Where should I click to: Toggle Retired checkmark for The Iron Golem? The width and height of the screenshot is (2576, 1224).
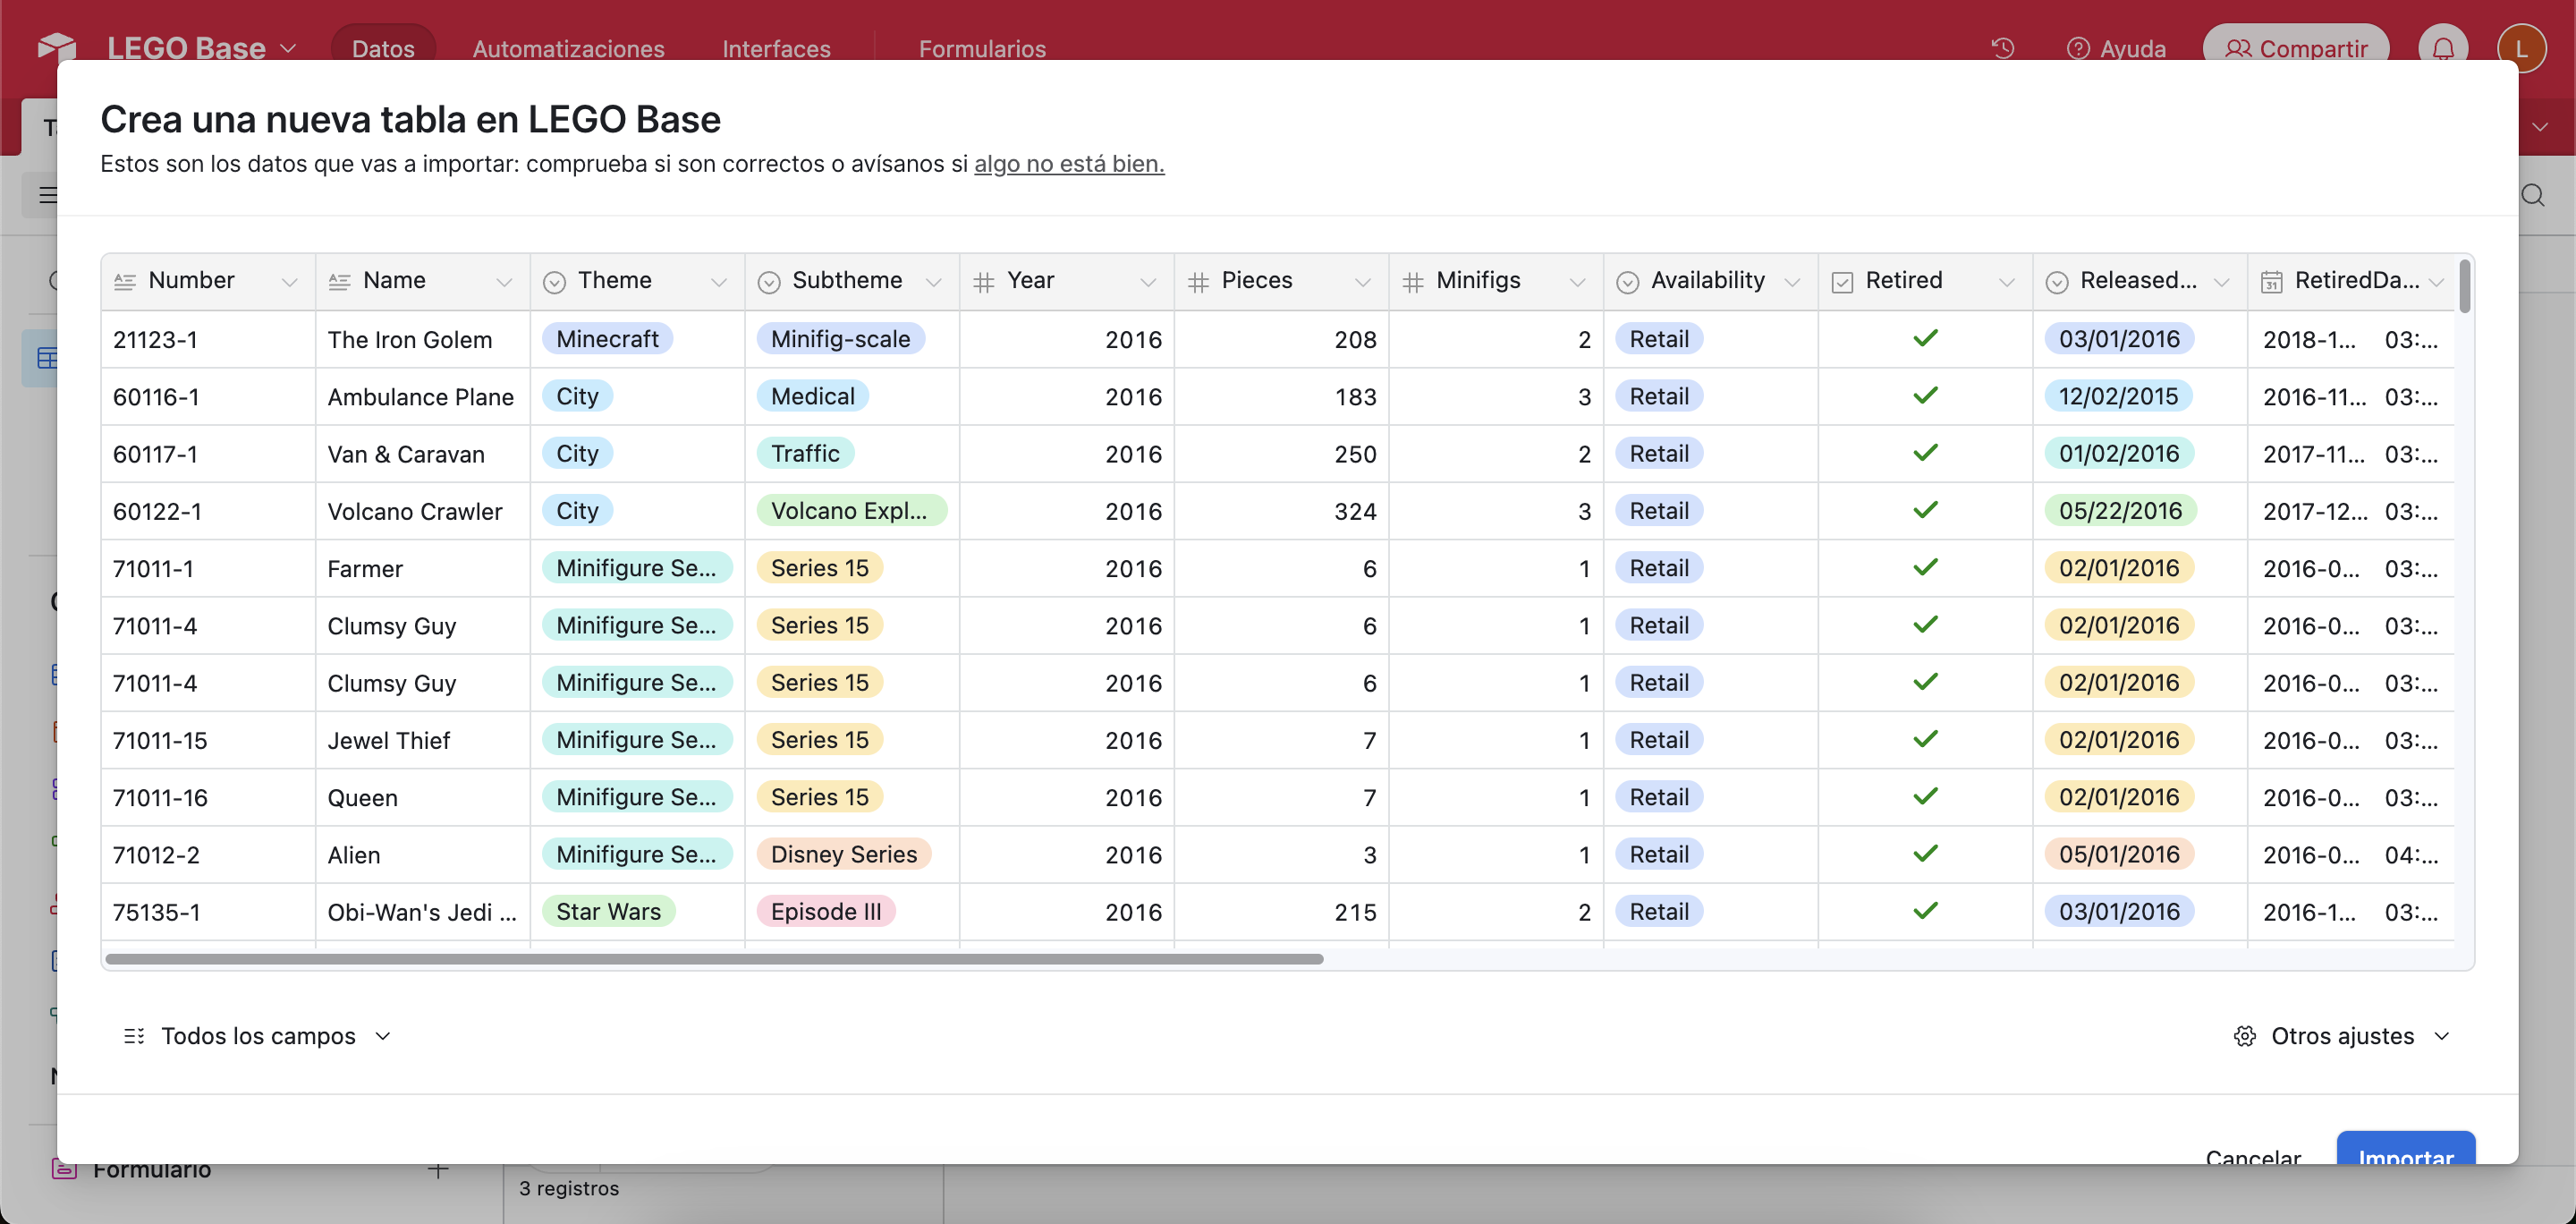(1925, 339)
